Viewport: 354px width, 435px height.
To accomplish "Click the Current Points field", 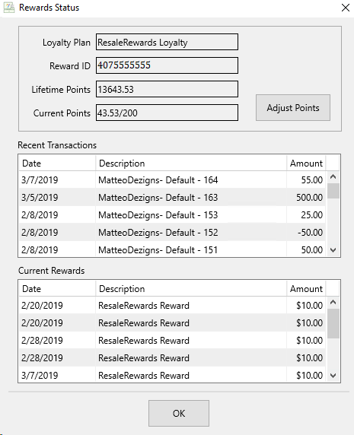I will [x=167, y=113].
